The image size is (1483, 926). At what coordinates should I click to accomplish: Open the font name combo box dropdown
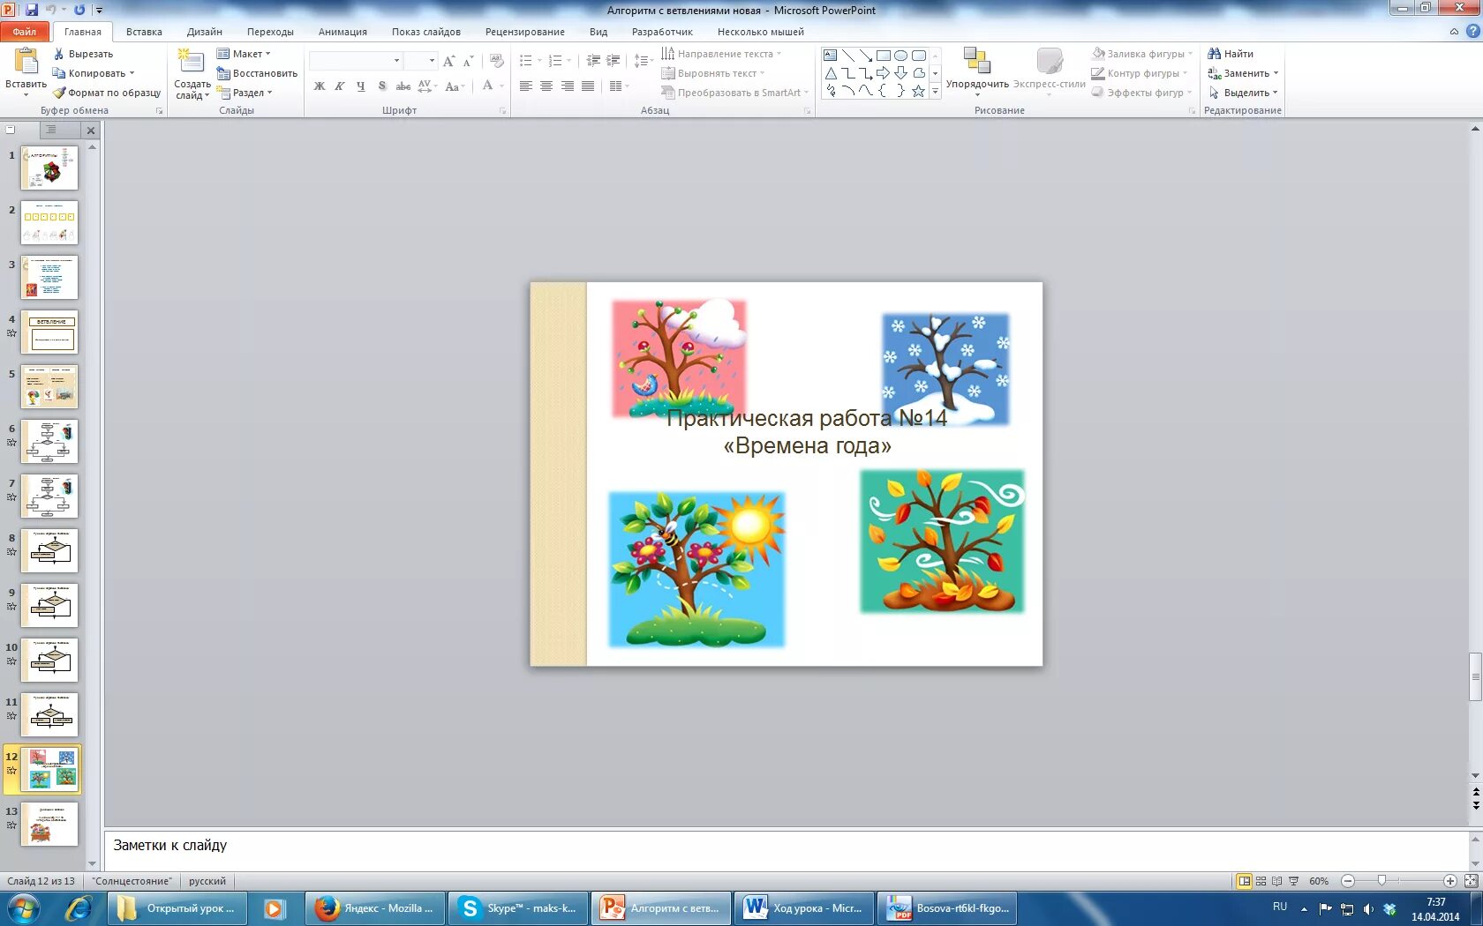(x=396, y=61)
